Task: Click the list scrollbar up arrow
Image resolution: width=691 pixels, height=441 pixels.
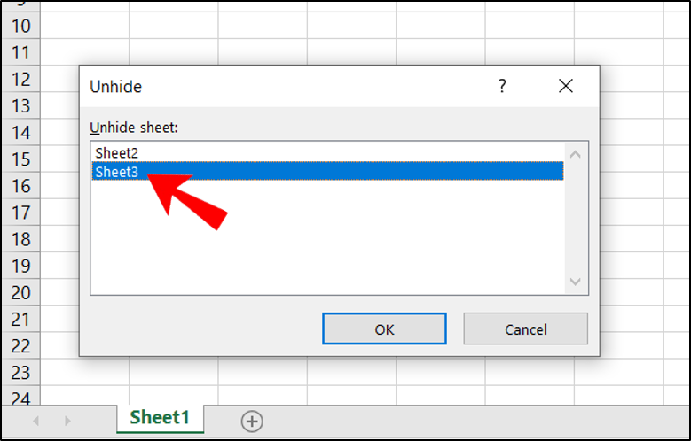Action: point(575,154)
